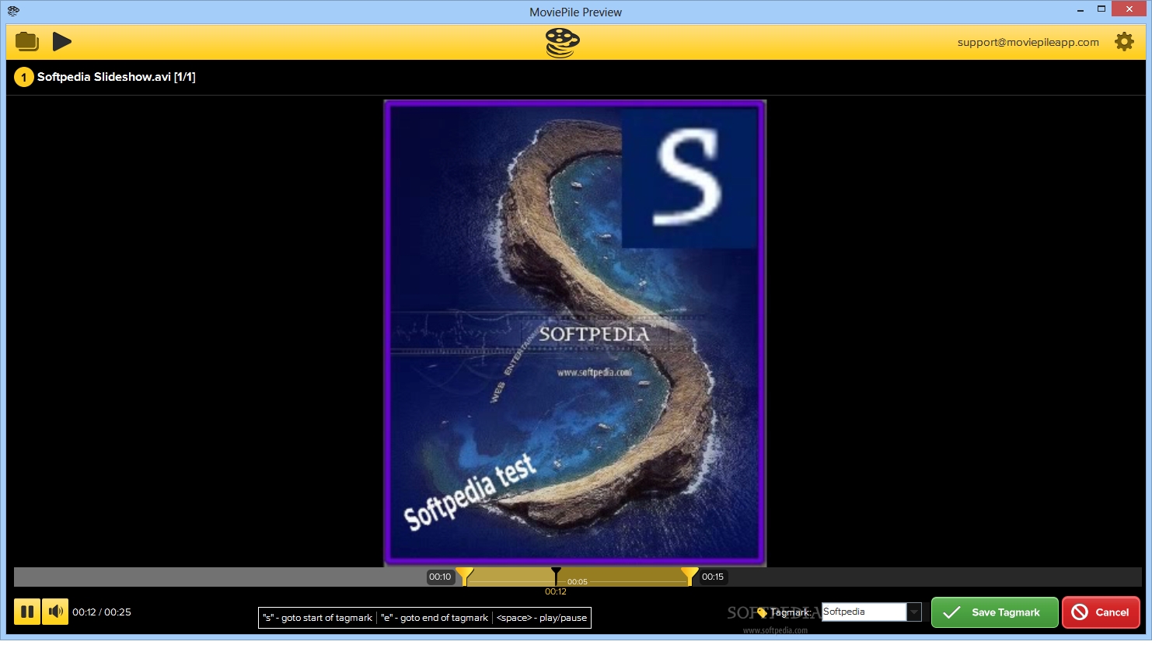This screenshot has height=645, width=1152.
Task: Click the MoviePile app icon in the title bar
Action: pyautogui.click(x=13, y=11)
